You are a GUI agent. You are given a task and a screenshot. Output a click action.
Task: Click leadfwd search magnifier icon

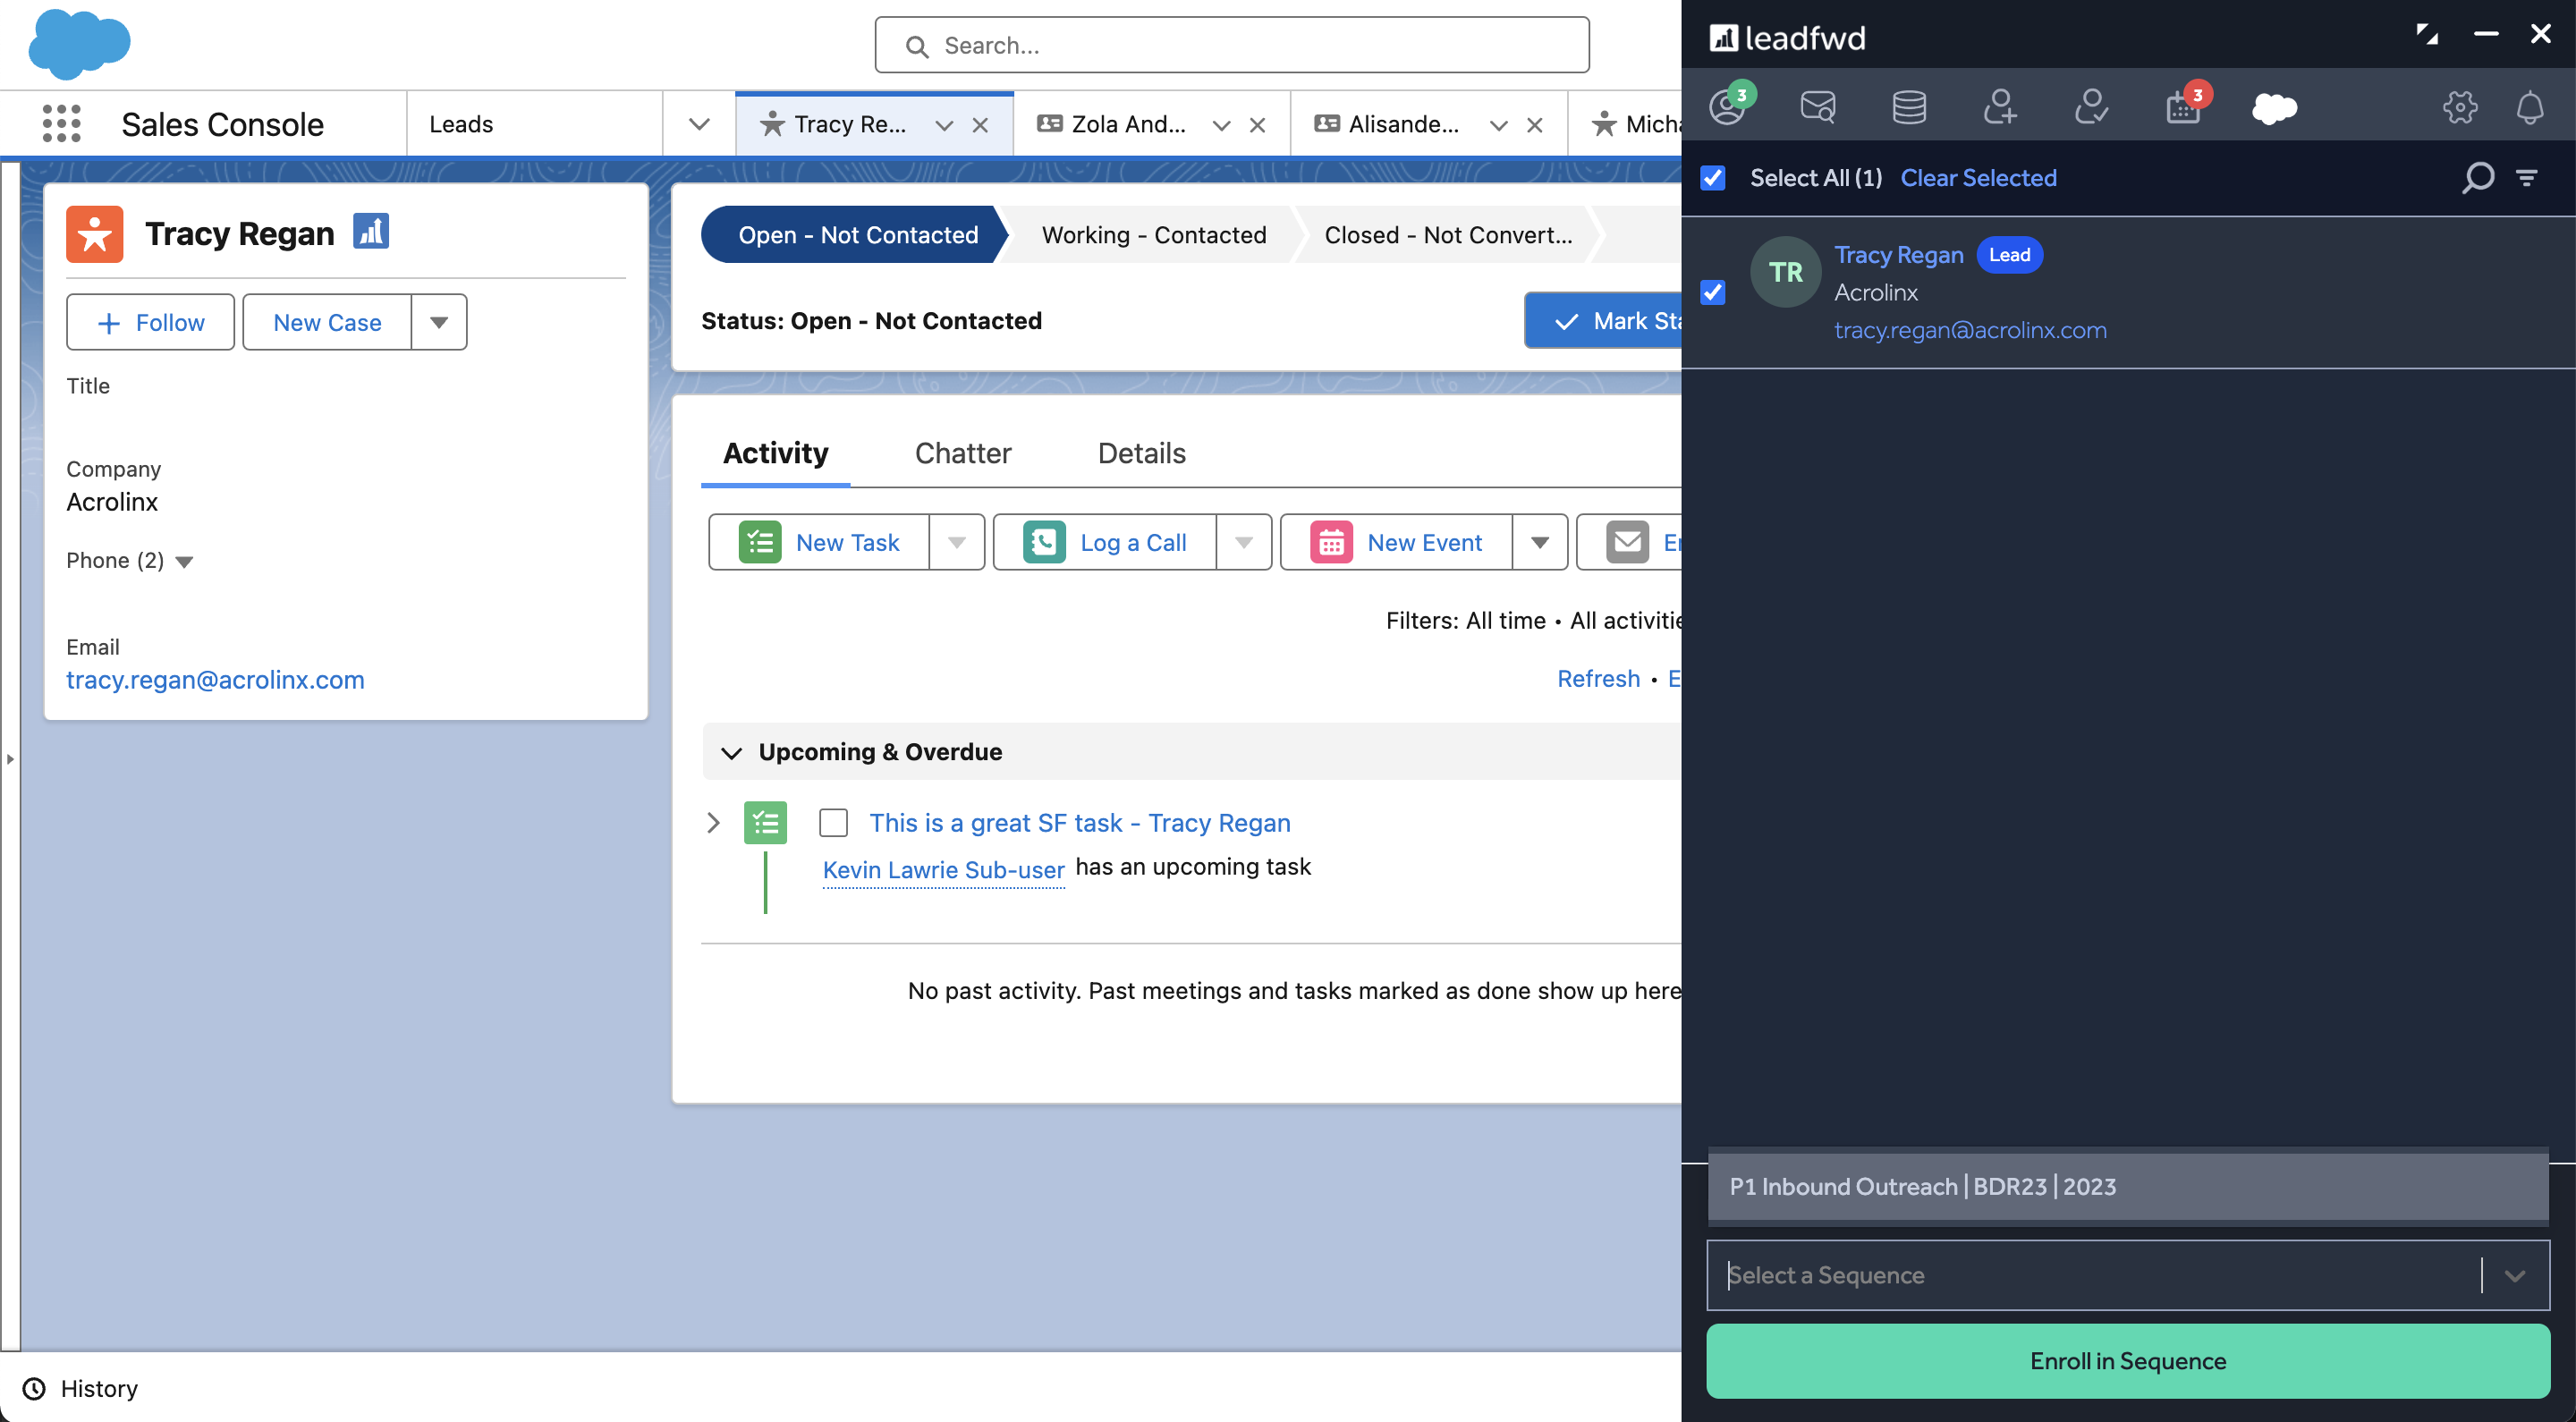[2478, 178]
